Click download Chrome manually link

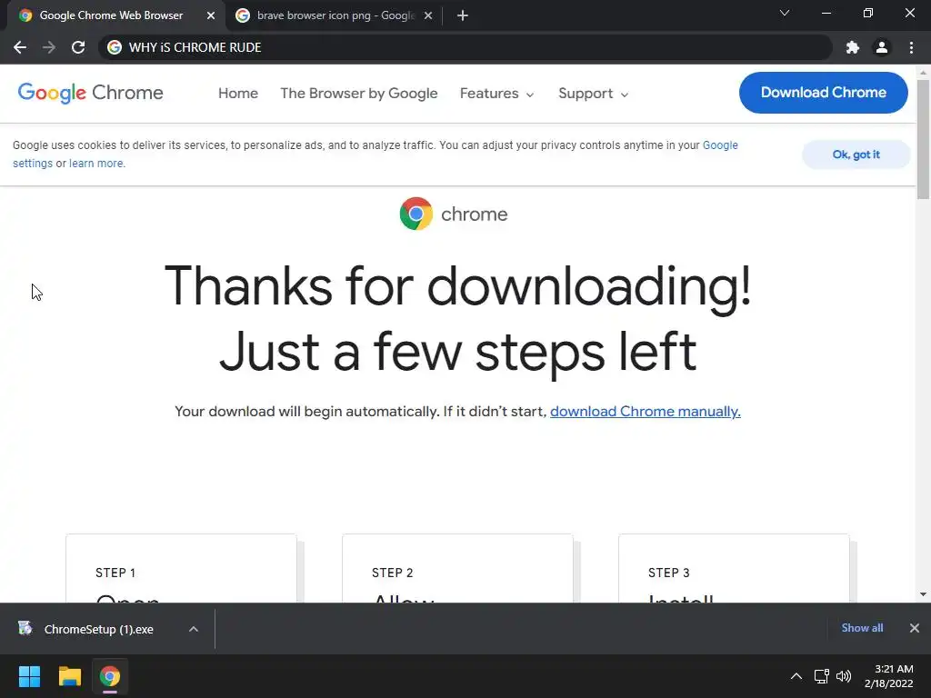[646, 412]
